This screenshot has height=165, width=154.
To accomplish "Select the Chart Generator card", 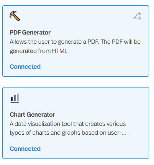I will coord(75,123).
